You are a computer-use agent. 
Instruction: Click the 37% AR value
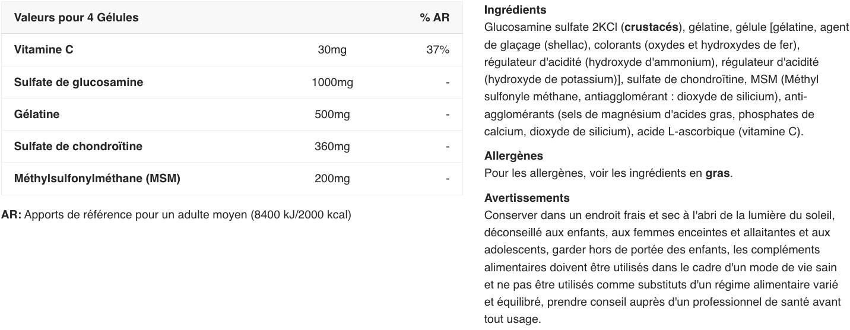[x=438, y=50]
